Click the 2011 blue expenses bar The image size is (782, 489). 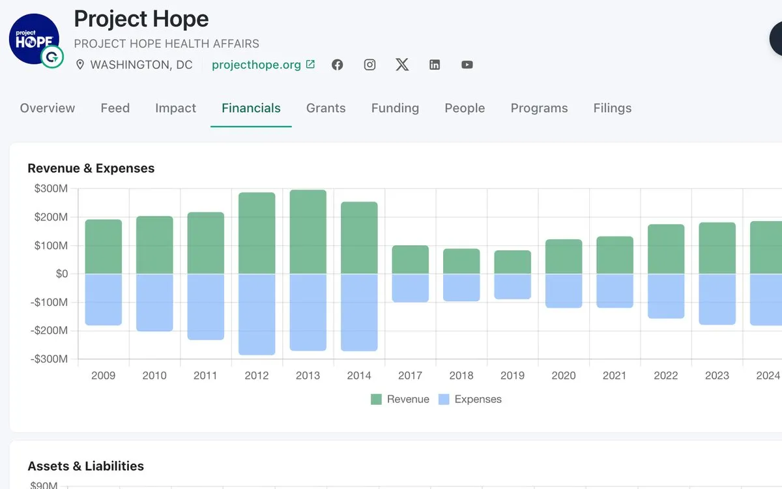pyautogui.click(x=206, y=306)
